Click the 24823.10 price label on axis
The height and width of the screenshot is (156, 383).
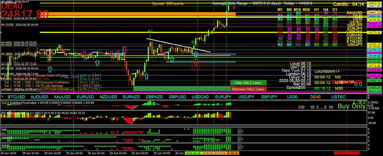coord(374,3)
